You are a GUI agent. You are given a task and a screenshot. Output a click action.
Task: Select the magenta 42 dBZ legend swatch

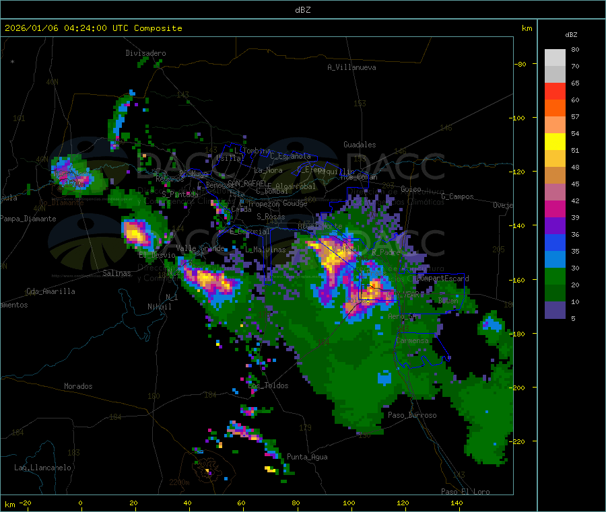click(555, 209)
